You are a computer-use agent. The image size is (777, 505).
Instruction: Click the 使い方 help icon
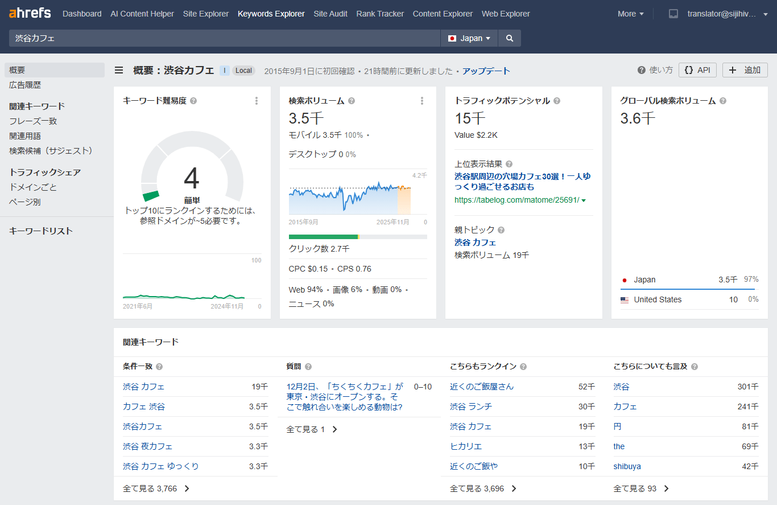[642, 70]
